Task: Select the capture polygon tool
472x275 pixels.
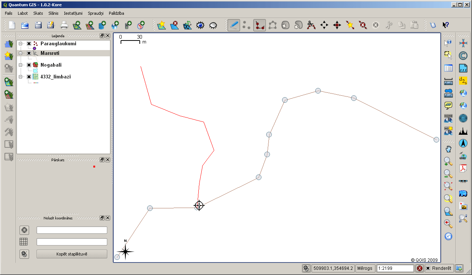Action: [x=273, y=25]
